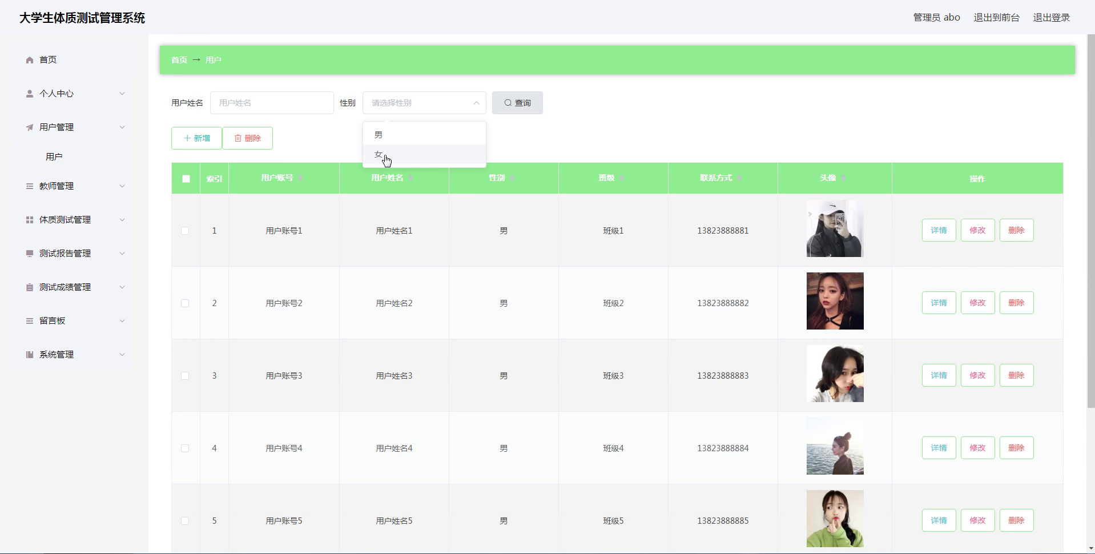Expand the 教师管理 menu chevron
The height and width of the screenshot is (554, 1095).
122,186
